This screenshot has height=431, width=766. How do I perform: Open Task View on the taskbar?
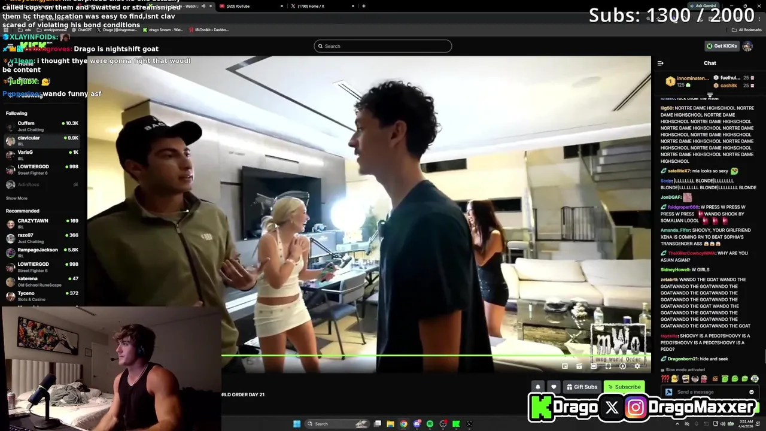tap(378, 424)
